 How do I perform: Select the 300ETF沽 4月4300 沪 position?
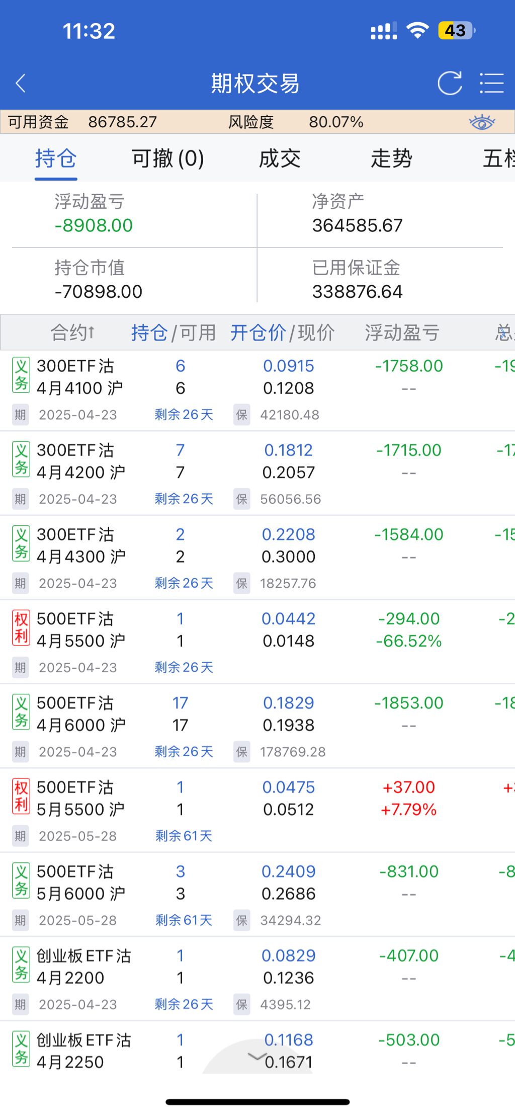coord(75,545)
